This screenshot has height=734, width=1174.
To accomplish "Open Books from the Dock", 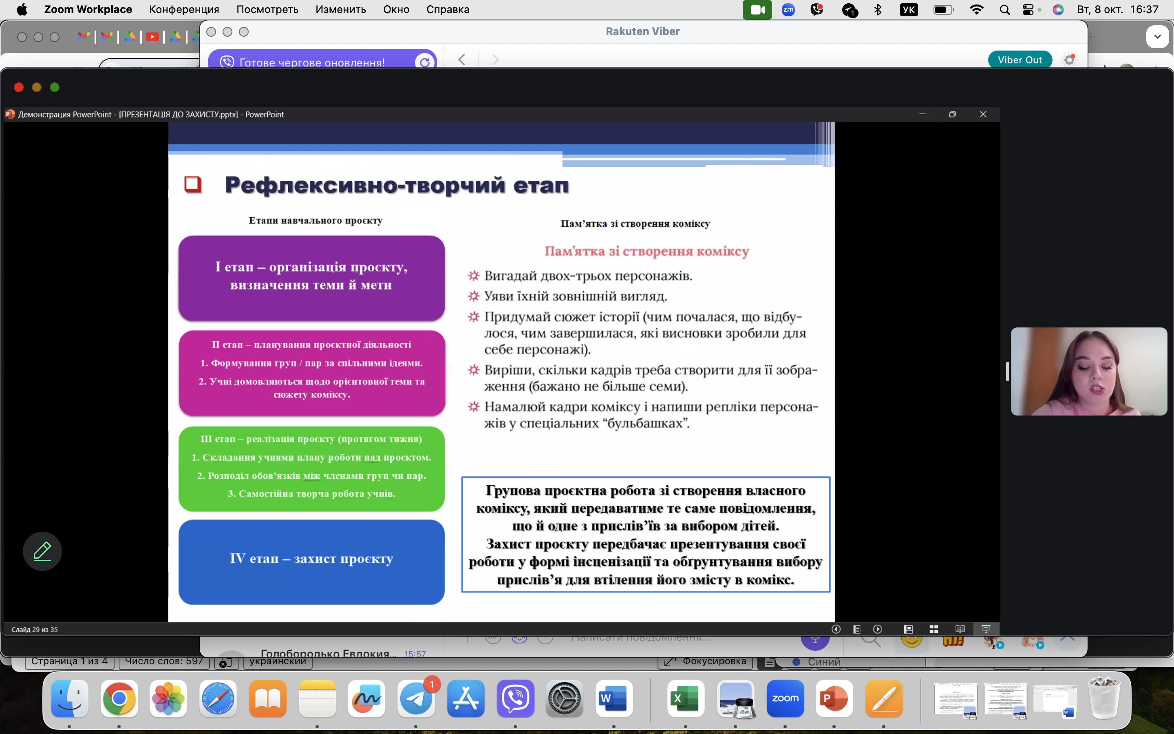I will click(x=267, y=699).
